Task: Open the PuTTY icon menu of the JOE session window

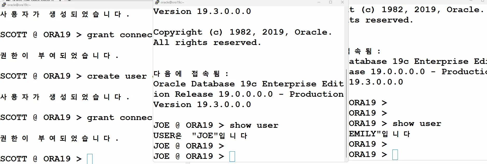Action: click(157, 2)
